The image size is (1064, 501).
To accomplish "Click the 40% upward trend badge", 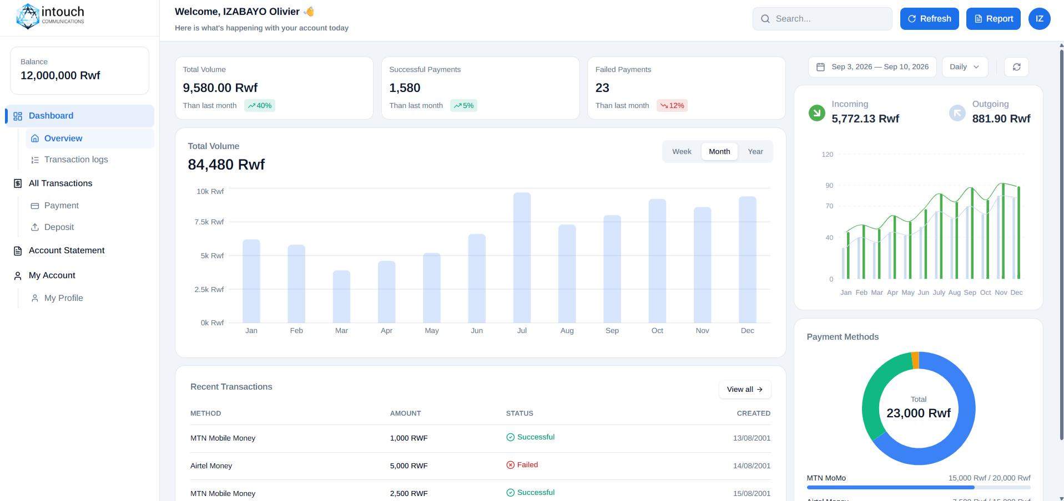I will (260, 105).
